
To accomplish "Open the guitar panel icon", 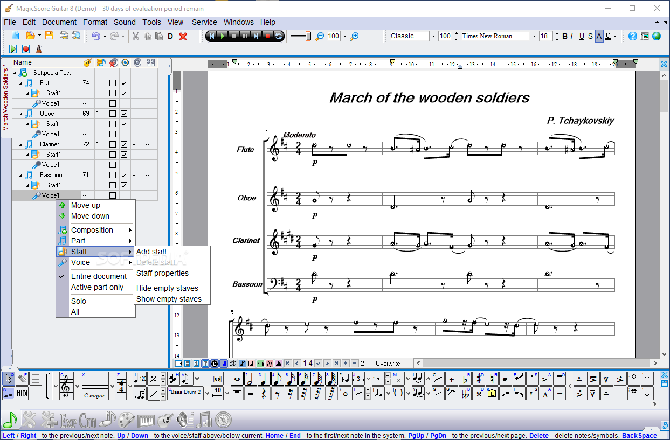I will (x=166, y=419).
